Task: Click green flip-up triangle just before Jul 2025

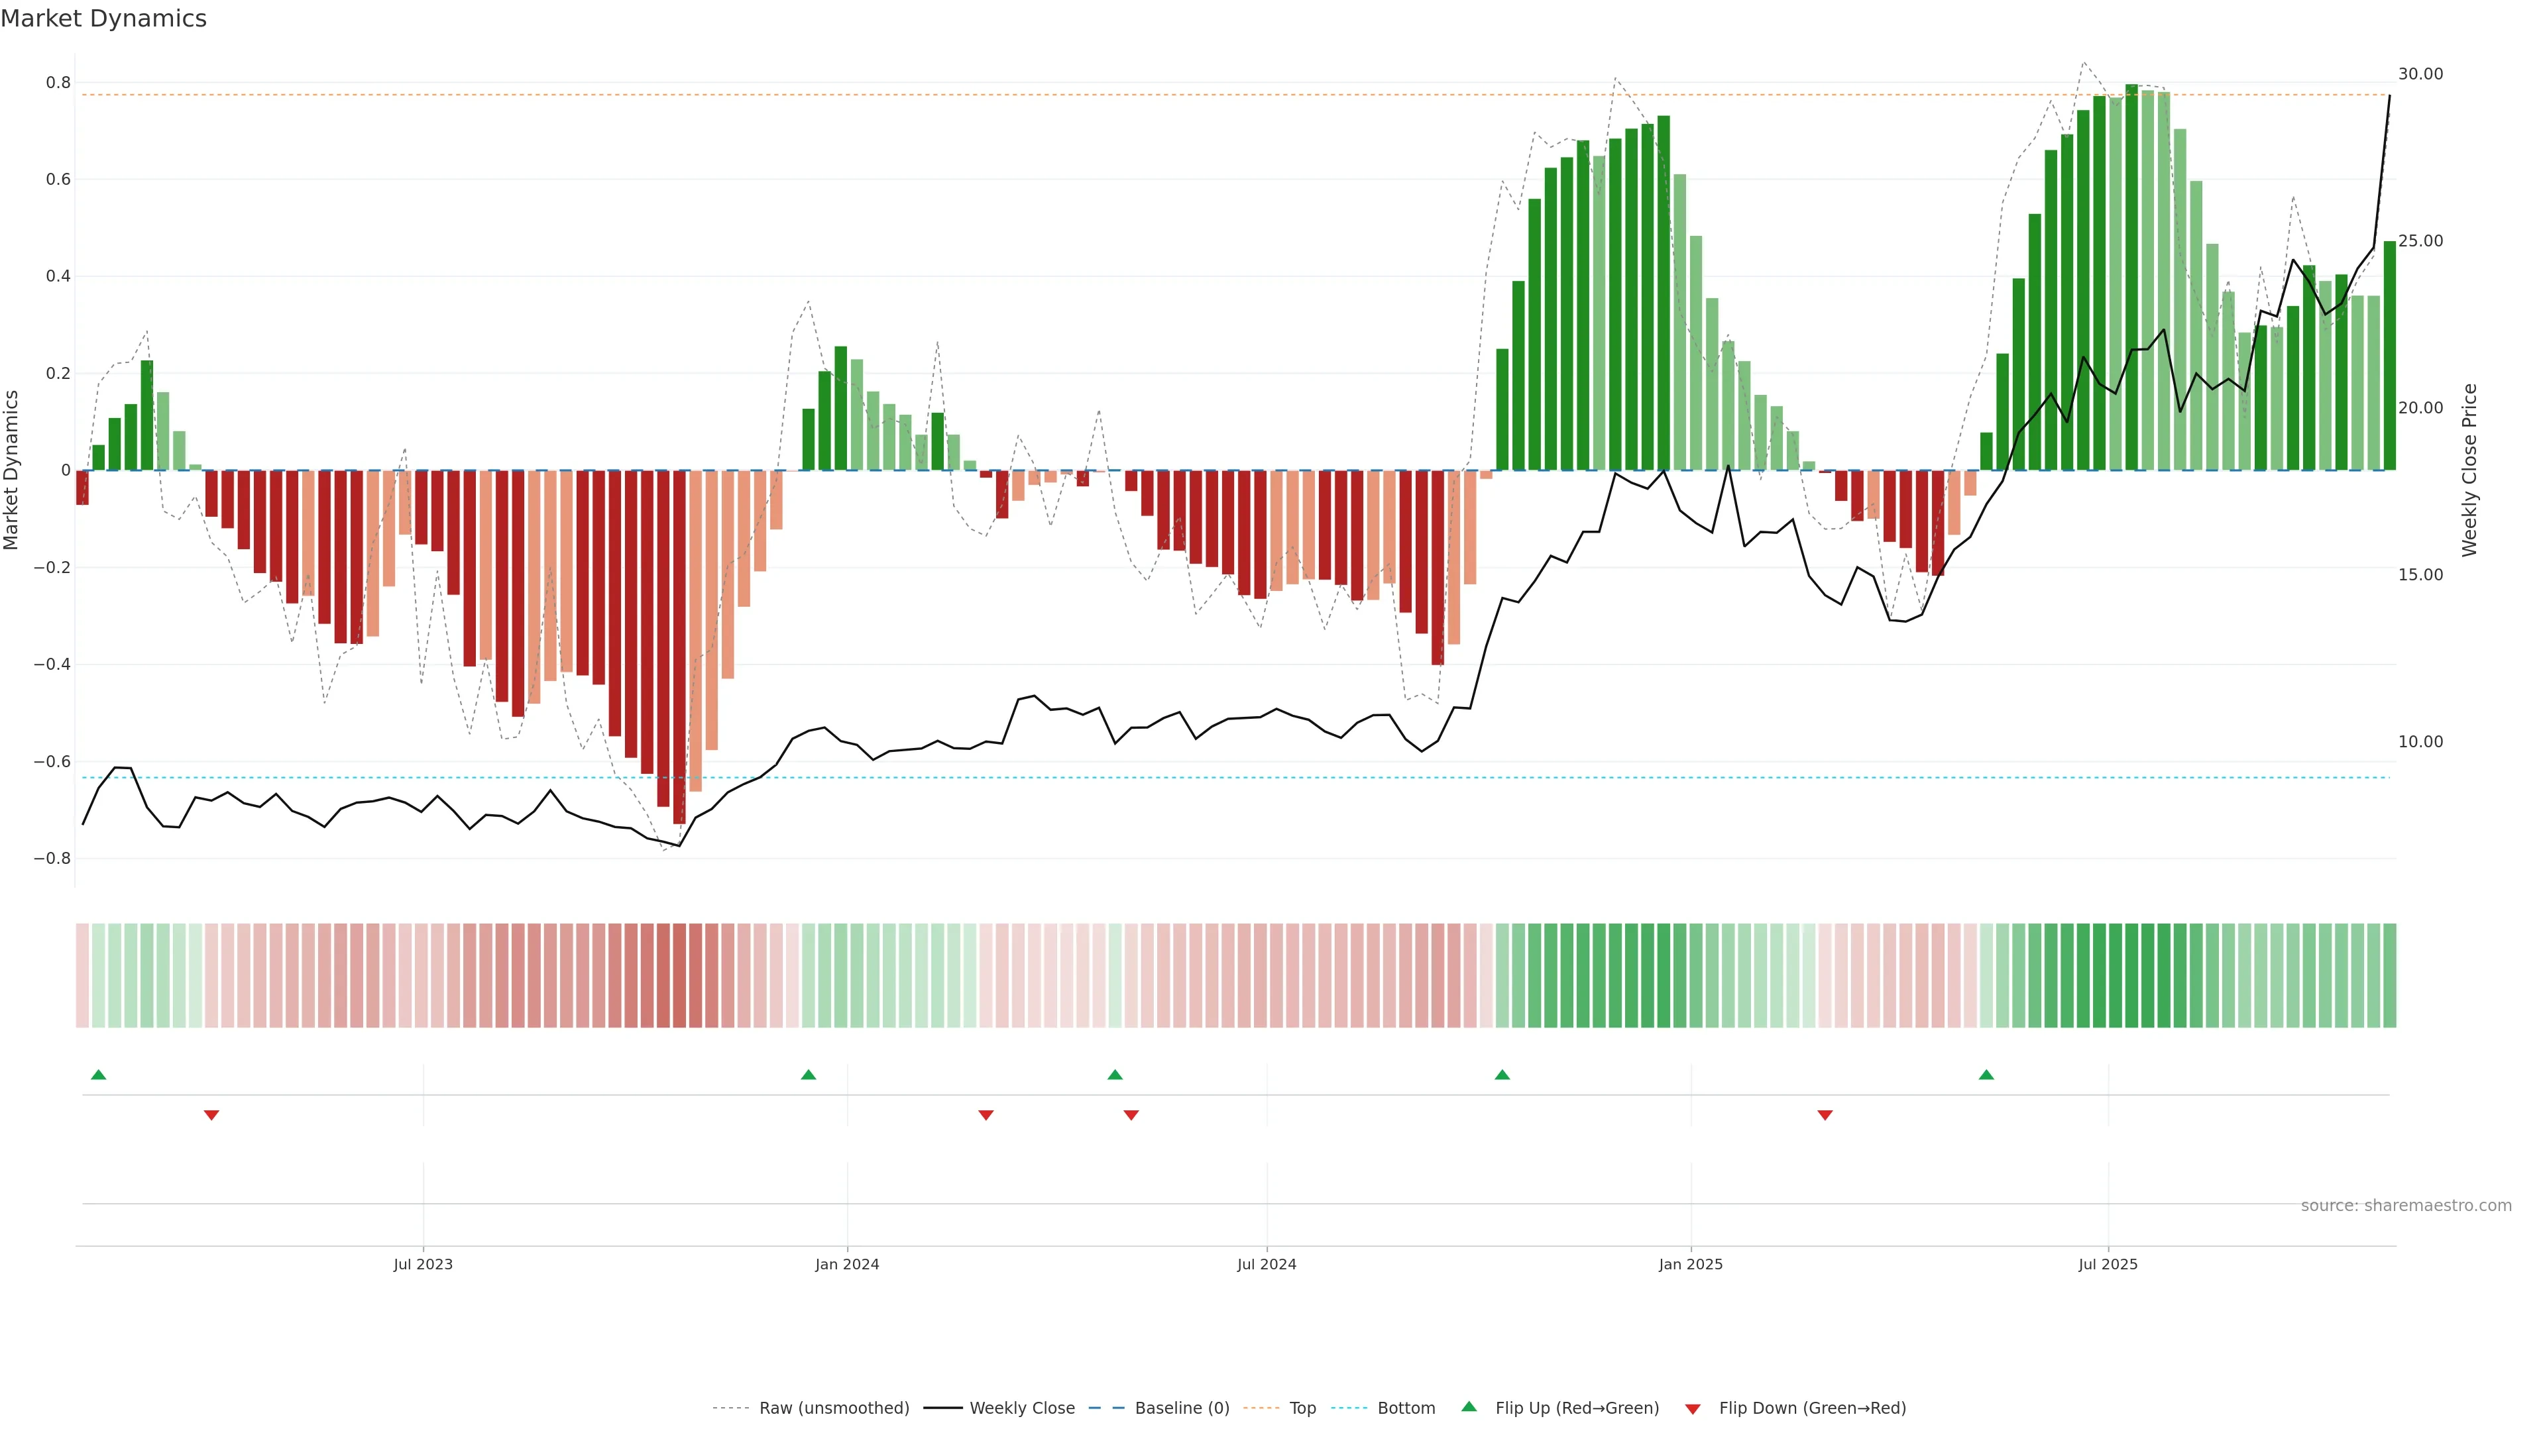Action: pyautogui.click(x=1986, y=1075)
